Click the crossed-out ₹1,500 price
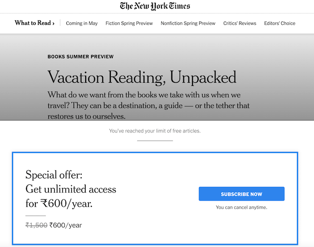Viewport: 314px width, 247px height. pos(36,226)
